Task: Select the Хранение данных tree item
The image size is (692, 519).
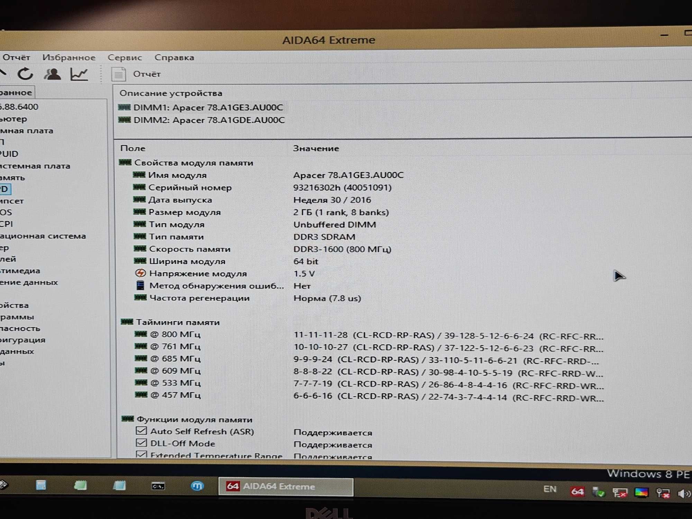Action: (x=29, y=282)
